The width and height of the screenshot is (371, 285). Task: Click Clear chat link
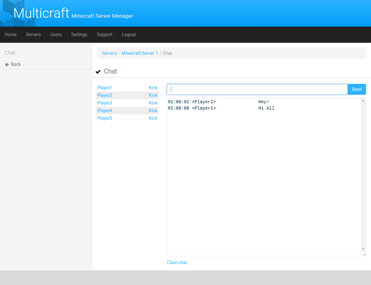(177, 263)
